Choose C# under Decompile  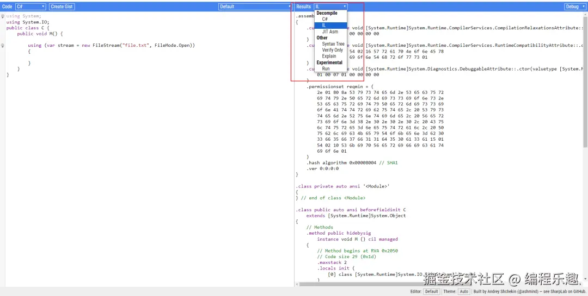click(331, 19)
